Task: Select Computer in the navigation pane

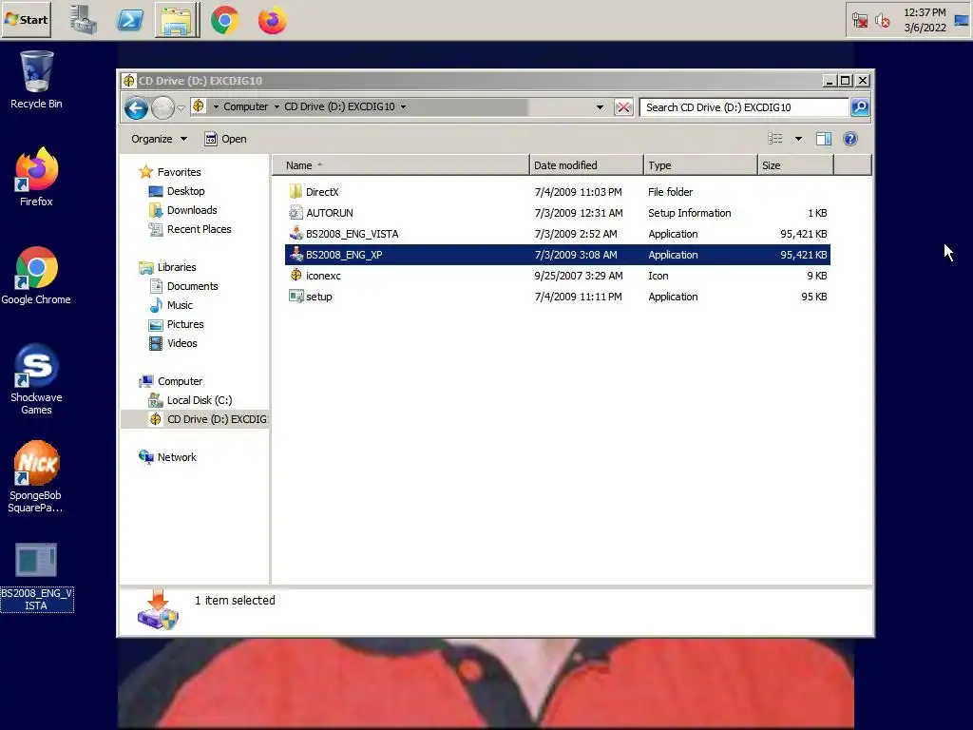Action: pos(170,381)
